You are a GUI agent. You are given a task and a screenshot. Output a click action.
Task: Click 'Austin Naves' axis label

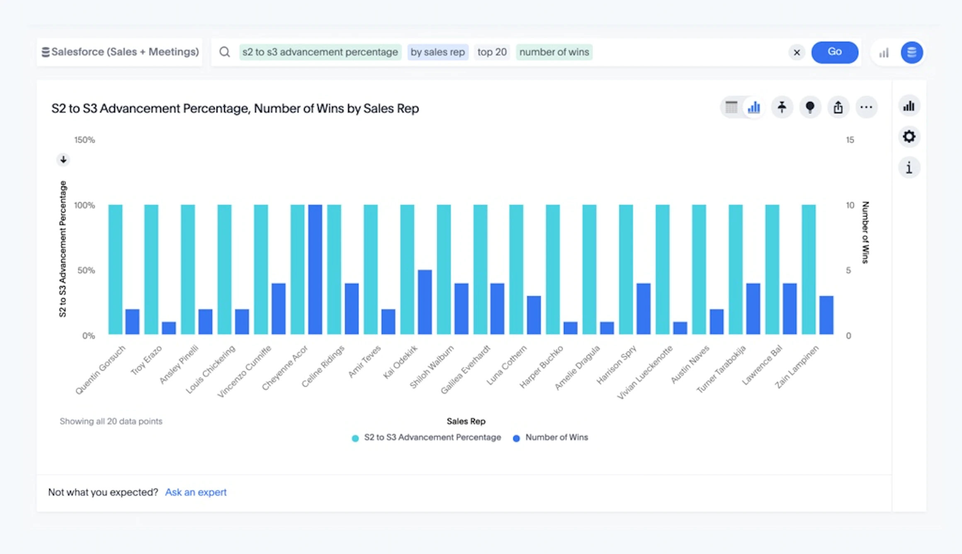pos(690,365)
